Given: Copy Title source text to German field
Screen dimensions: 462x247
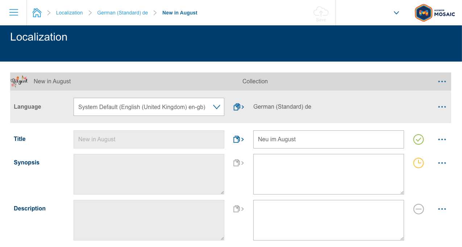Looking at the screenshot, I should 238,139.
